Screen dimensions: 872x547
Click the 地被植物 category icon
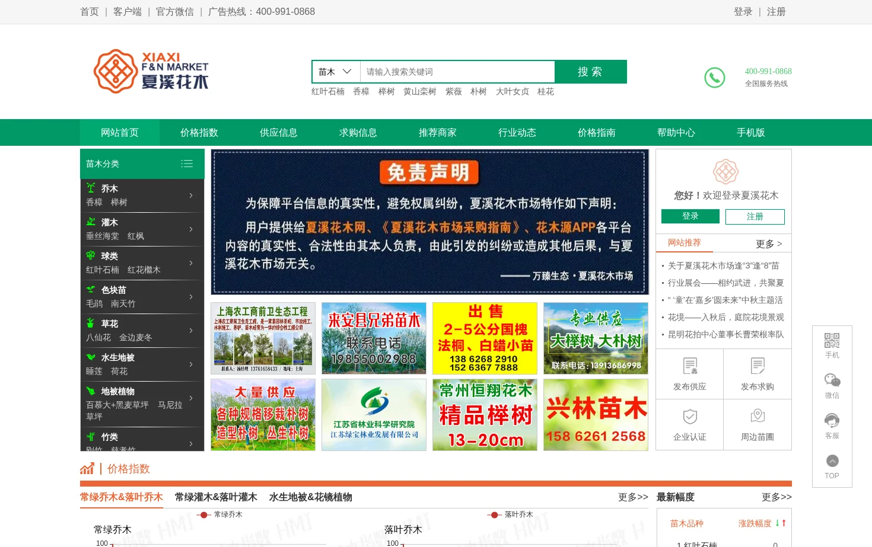coord(91,391)
